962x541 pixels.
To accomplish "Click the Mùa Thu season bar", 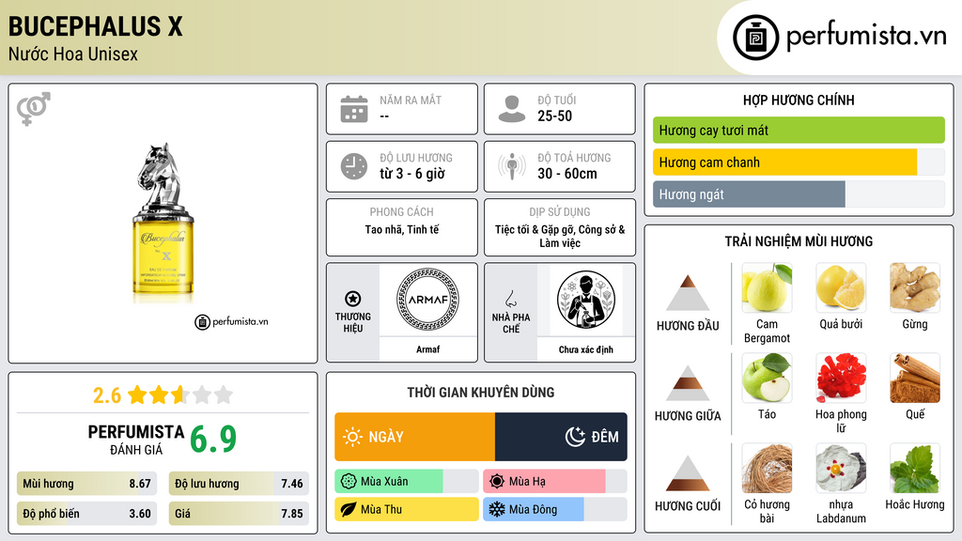I will (407, 509).
